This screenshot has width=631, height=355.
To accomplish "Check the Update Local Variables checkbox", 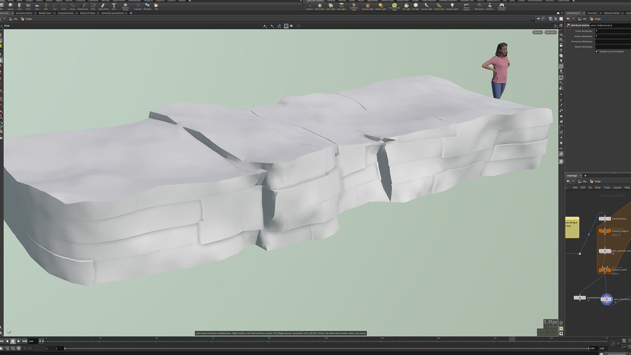I will click(597, 51).
